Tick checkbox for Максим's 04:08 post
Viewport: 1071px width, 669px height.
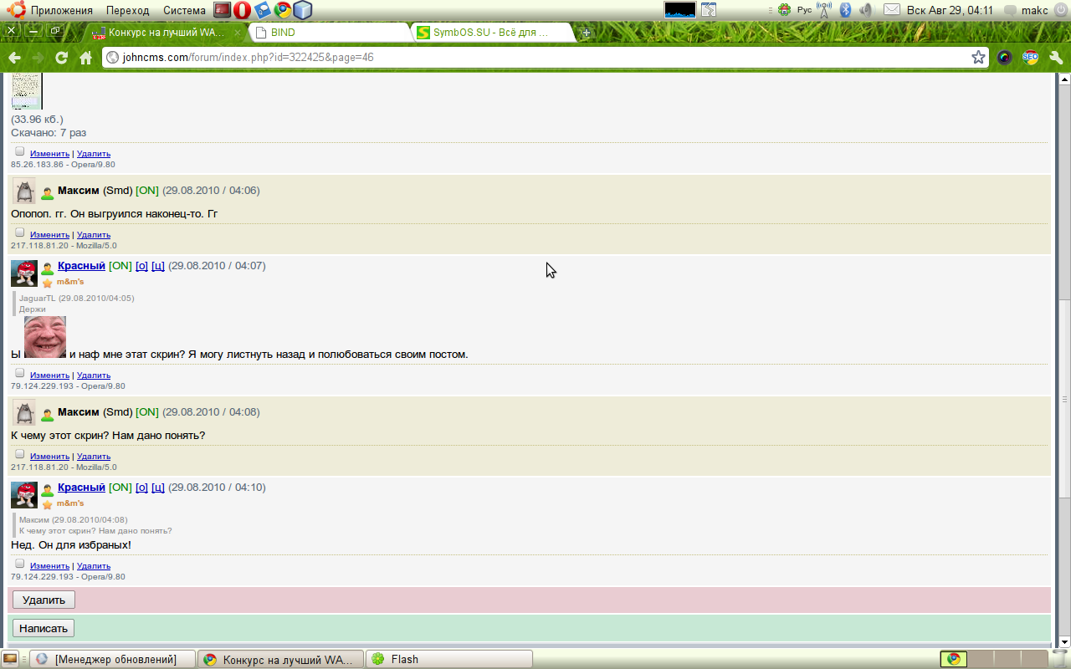click(x=20, y=454)
